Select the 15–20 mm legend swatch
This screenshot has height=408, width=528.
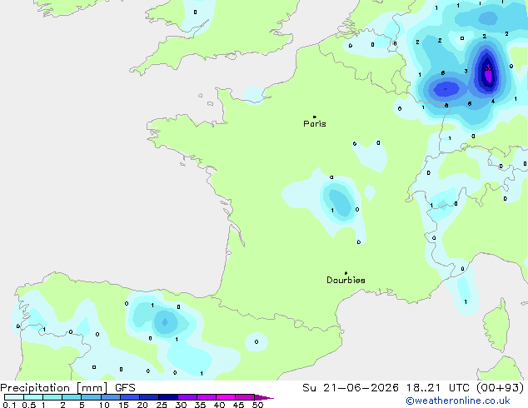130,397
